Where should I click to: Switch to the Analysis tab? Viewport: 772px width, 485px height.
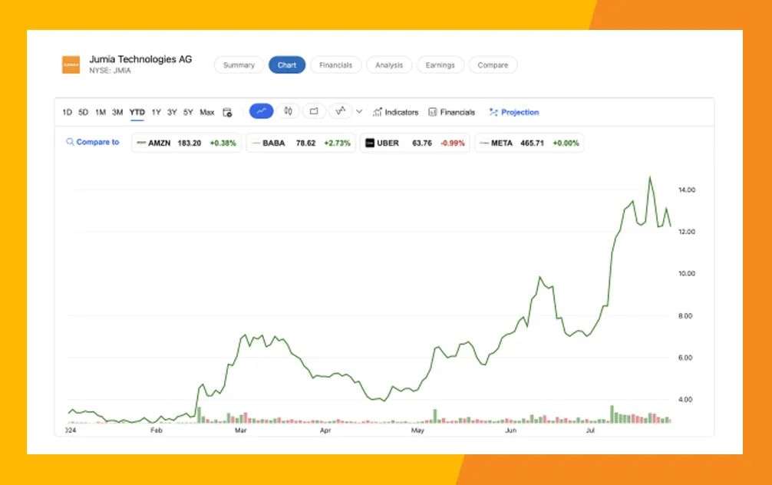(x=389, y=65)
